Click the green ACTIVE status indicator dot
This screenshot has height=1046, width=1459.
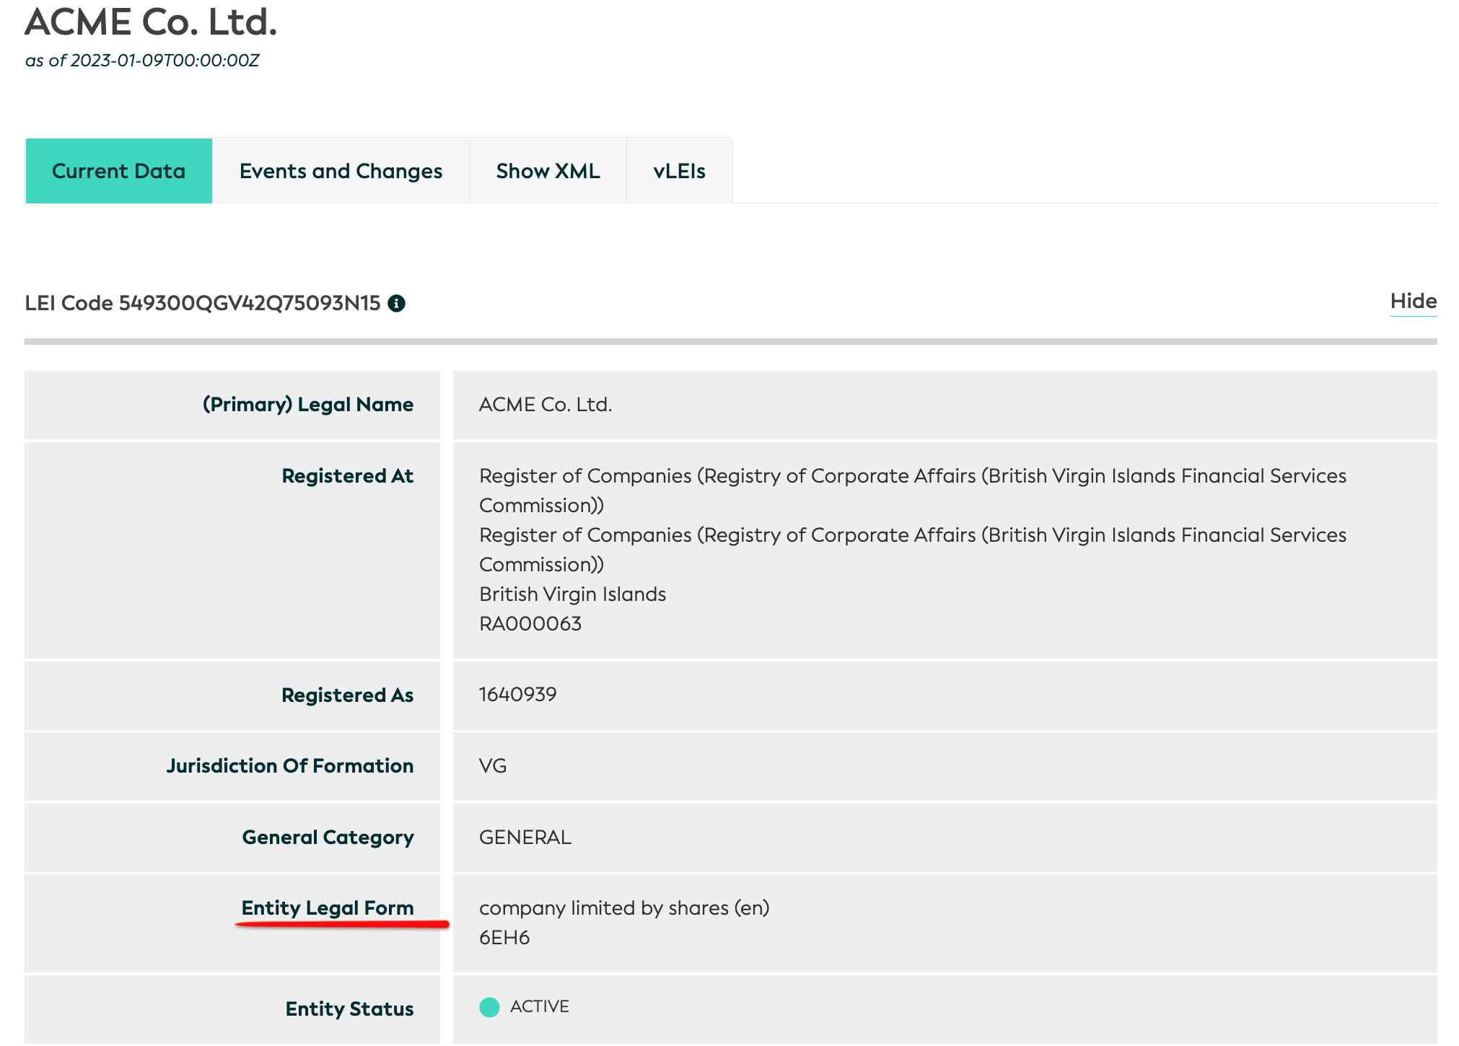pyautogui.click(x=489, y=1007)
